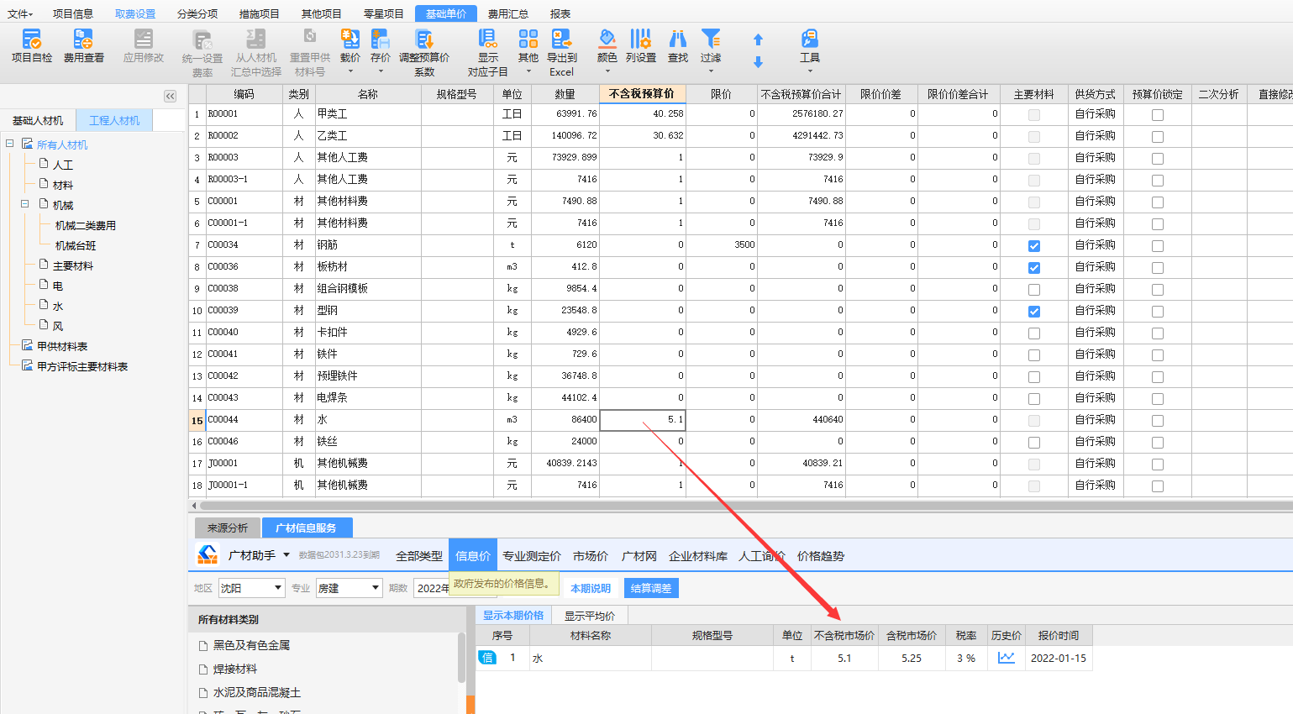
Task: Select the 市场价 tab in 广材助手
Action: click(590, 556)
